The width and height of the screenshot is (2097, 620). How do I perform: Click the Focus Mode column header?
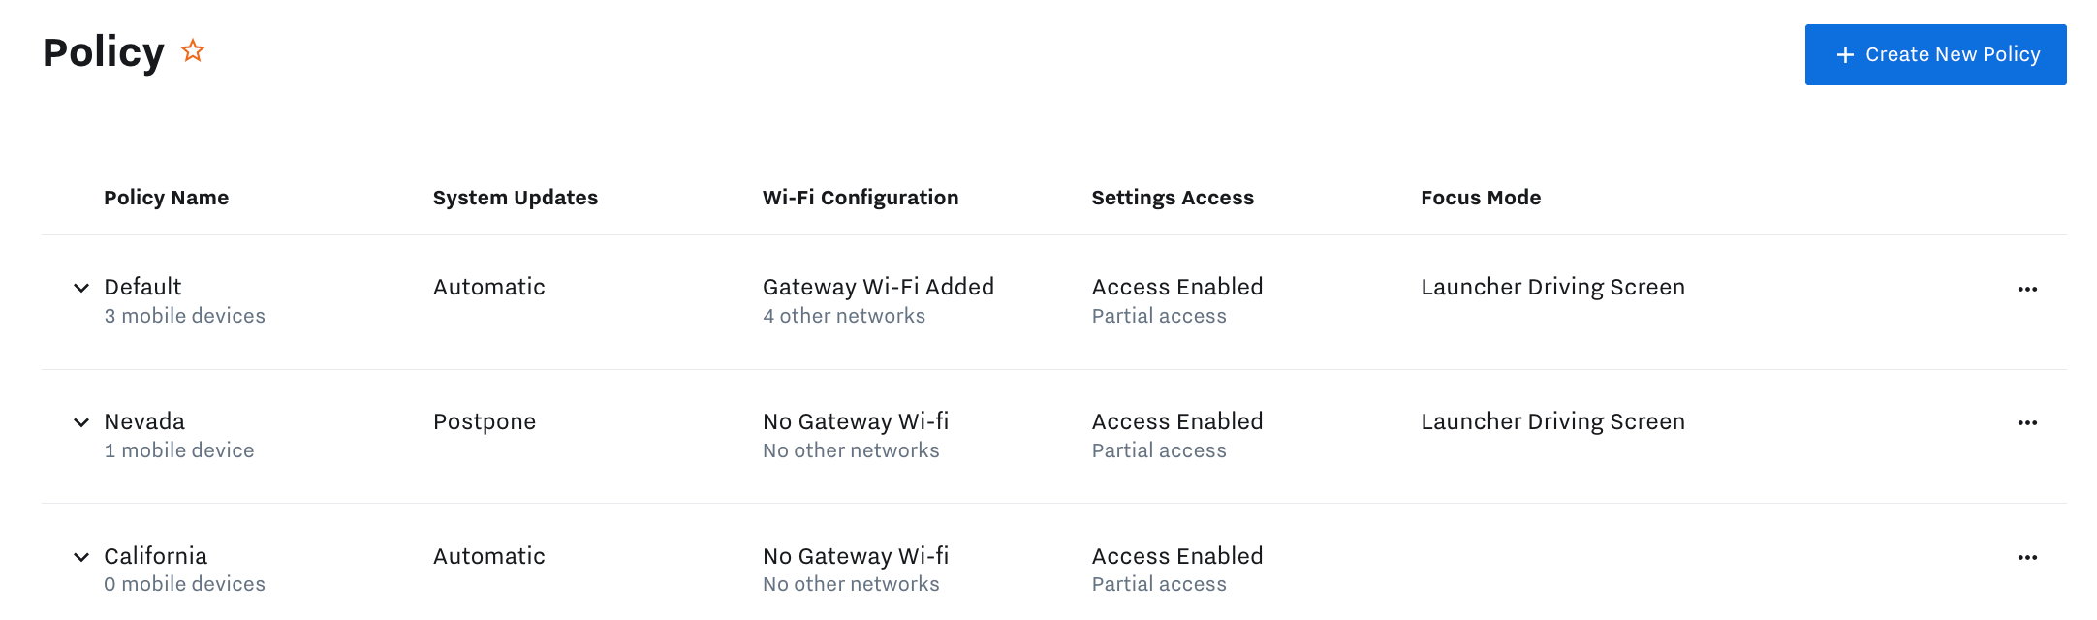tap(1480, 198)
